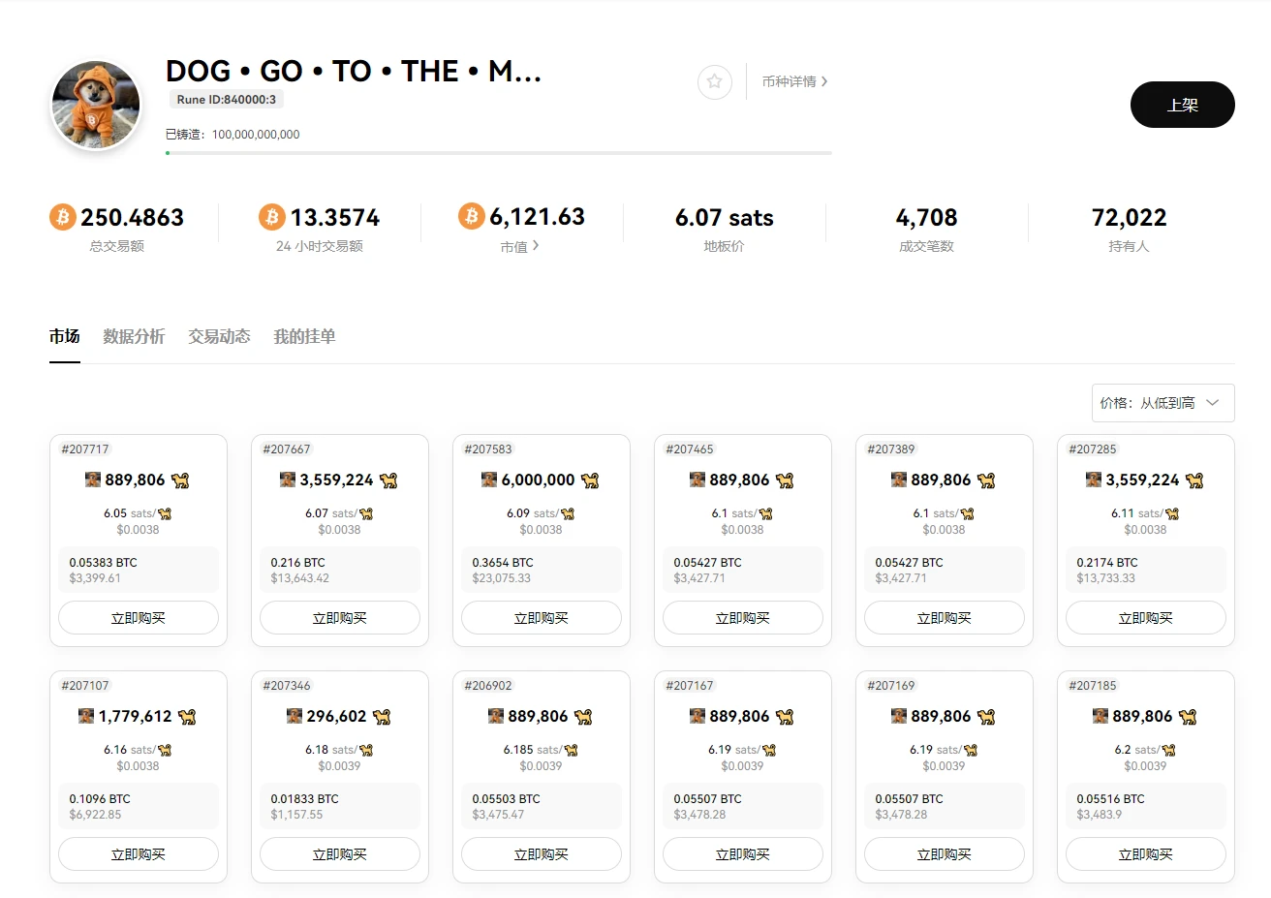Click the rune thumbnail in listing #207346
The image size is (1271, 898).
pos(294,716)
